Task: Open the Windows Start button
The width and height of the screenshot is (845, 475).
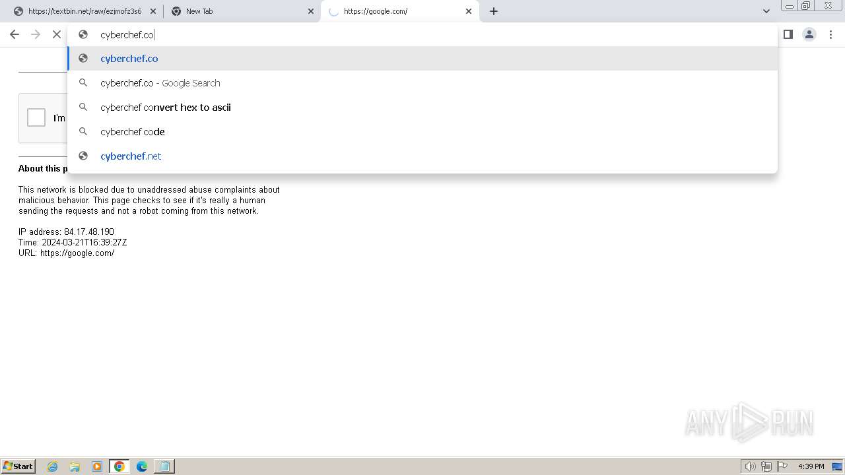Action: 18,466
